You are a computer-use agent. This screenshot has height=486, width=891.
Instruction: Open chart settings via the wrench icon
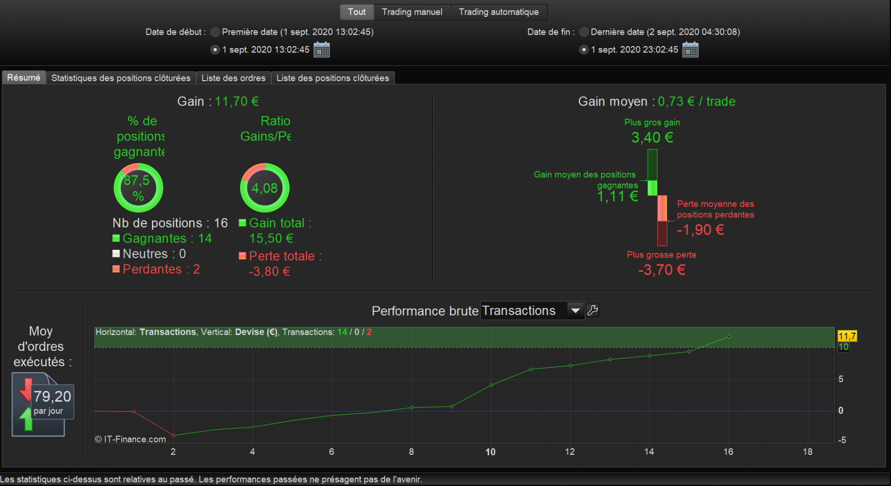(x=593, y=310)
